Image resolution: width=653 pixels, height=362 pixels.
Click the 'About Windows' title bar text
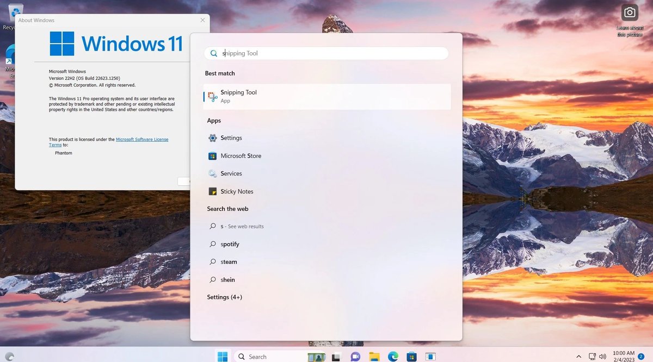pyautogui.click(x=36, y=20)
